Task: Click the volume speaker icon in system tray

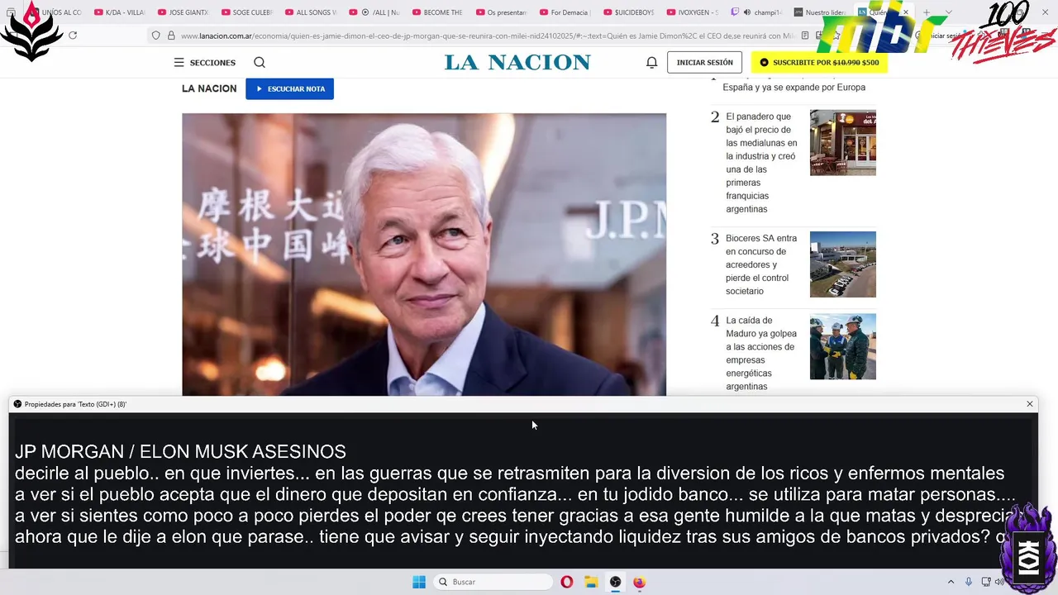Action: (x=998, y=582)
